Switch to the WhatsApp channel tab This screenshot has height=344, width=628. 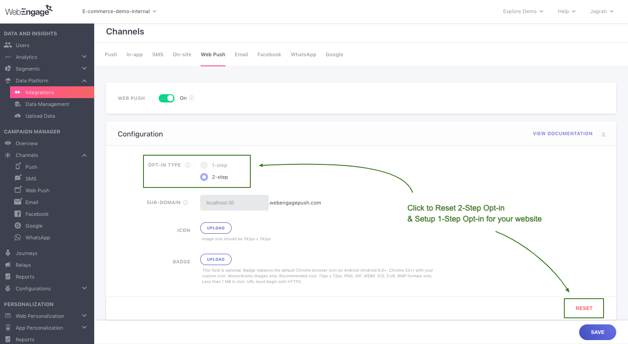click(304, 54)
